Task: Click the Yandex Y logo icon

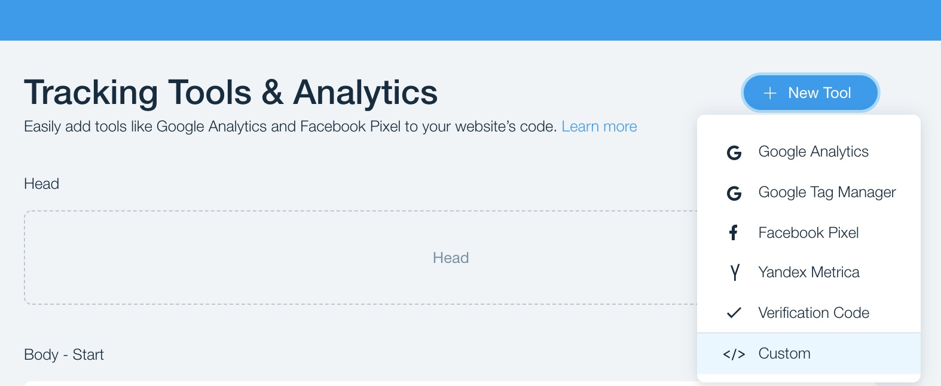Action: point(735,272)
